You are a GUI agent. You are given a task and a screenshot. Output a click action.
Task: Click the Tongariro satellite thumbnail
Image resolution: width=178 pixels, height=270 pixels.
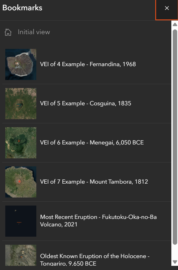click(21, 255)
